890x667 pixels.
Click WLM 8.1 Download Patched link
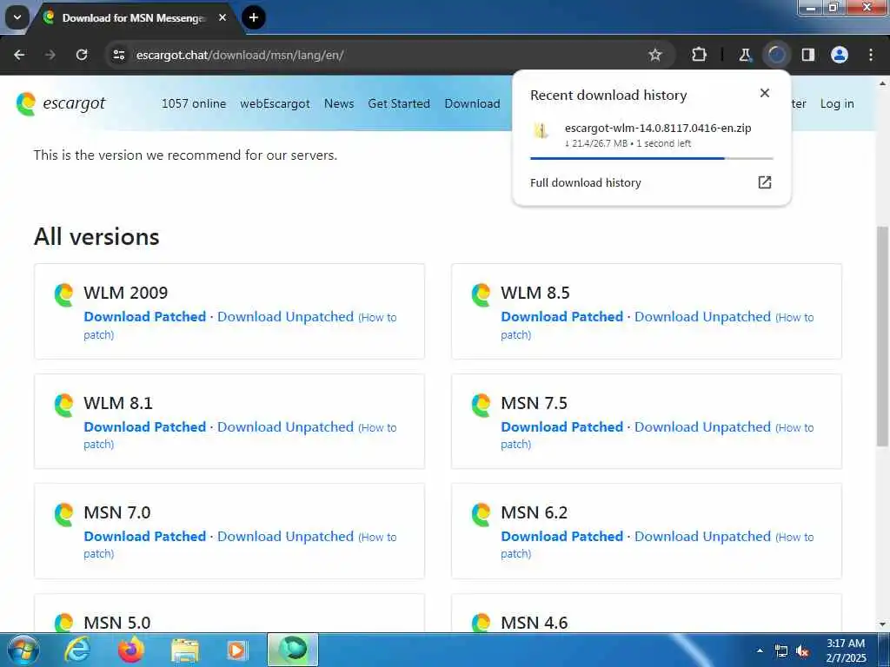point(145,426)
